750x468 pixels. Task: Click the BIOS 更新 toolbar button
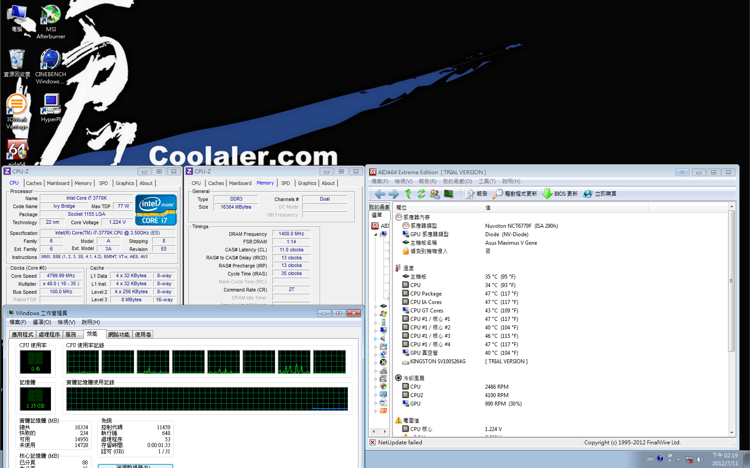coord(560,194)
